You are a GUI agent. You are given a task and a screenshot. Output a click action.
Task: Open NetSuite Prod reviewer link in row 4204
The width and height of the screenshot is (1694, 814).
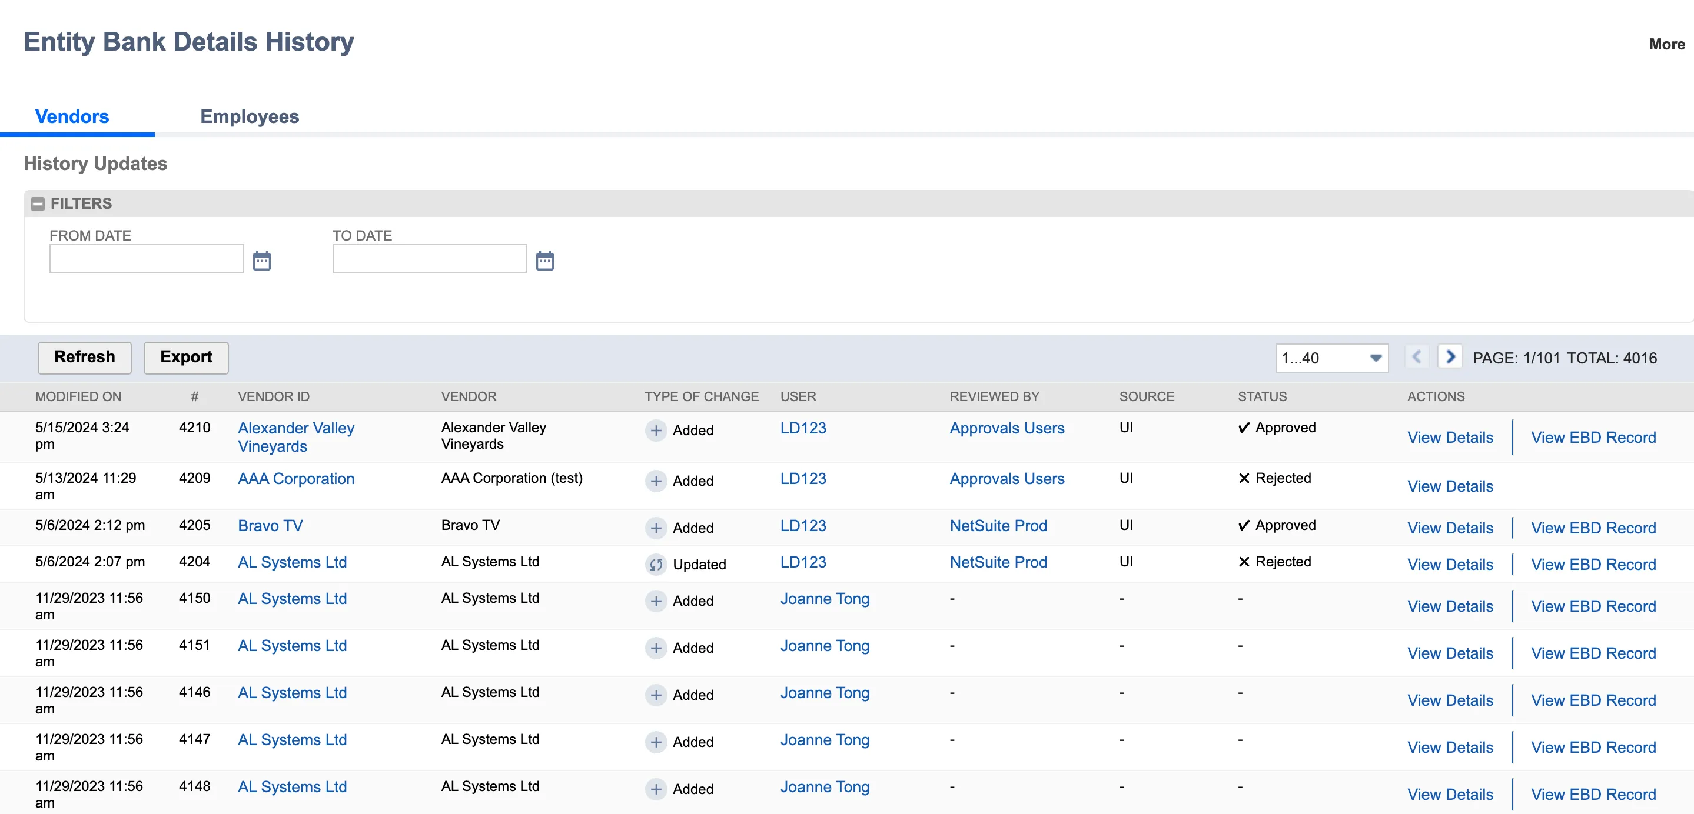click(998, 562)
